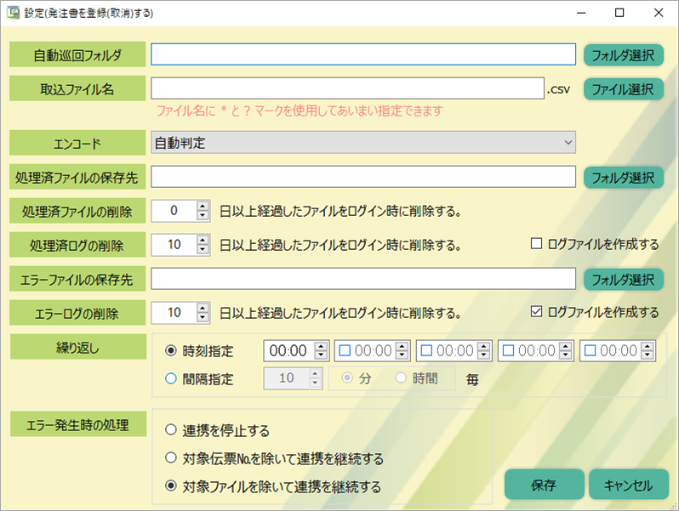Image resolution: width=679 pixels, height=511 pixels.
Task: Select the 時刻指定 radio option
Action: tap(171, 350)
